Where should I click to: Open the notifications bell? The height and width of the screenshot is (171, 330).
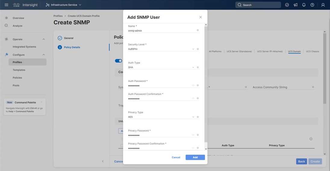pos(304,5)
